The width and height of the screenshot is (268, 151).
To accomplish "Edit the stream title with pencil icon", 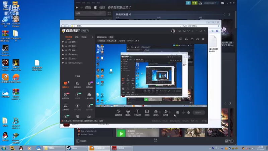I will point(115,41).
